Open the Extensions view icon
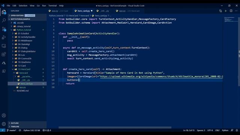Screen dimensions: 240x135 click(4, 54)
